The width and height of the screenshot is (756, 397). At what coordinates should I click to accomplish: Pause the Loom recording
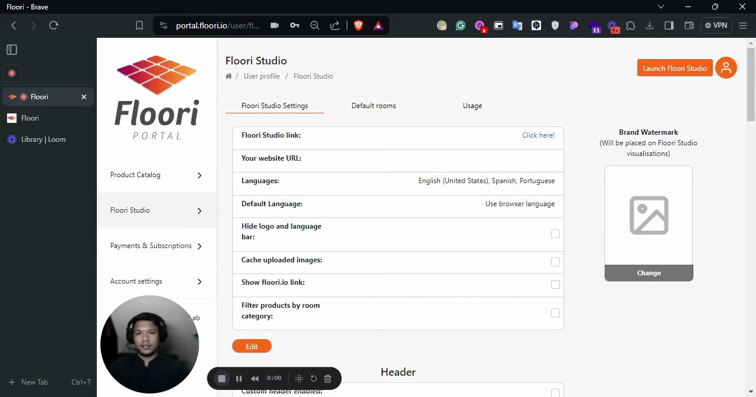[x=239, y=378]
